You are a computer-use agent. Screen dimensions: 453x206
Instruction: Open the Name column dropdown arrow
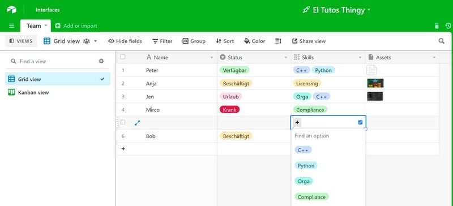212,58
